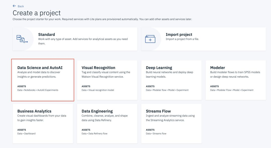Click the Import project folder icon
This screenshot has width=271, height=148.
[150, 39]
